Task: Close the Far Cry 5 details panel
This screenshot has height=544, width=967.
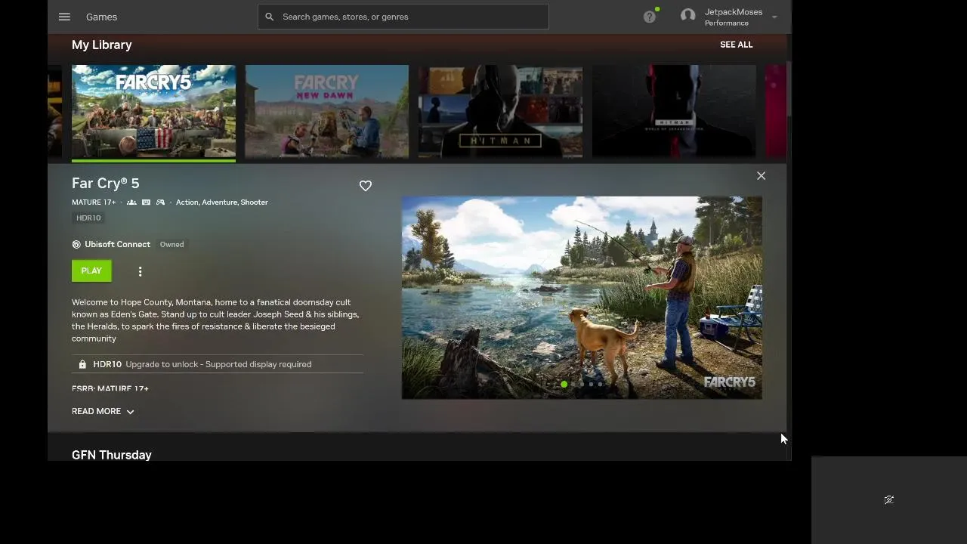Action: tap(761, 176)
